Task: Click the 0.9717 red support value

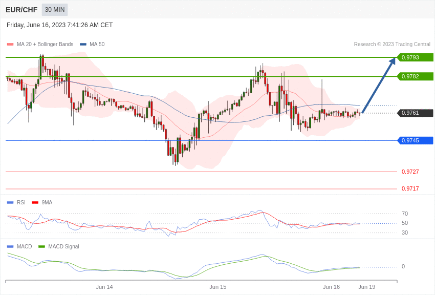Action: [410, 188]
